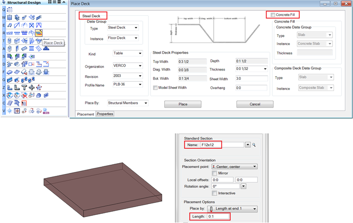
Task: Click the arch-shaped truss icon ending row E
Action: (x=39, y=25)
